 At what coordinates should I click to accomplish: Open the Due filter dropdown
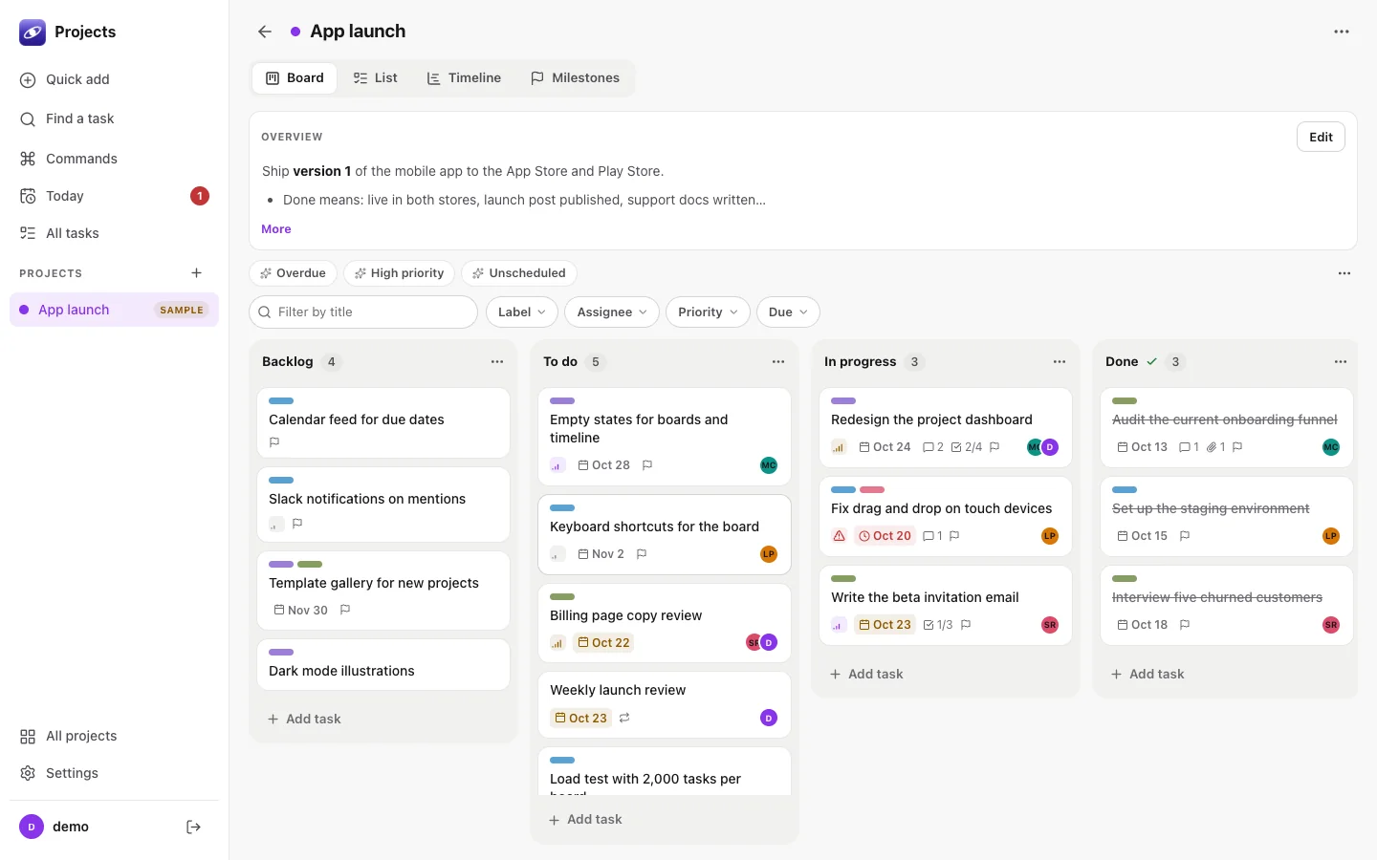788,312
